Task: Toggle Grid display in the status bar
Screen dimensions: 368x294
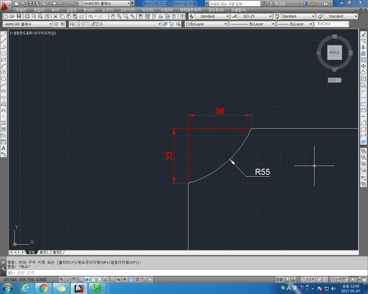Action: tap(74, 279)
